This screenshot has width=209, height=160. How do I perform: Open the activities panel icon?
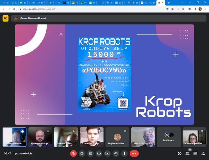(203, 153)
